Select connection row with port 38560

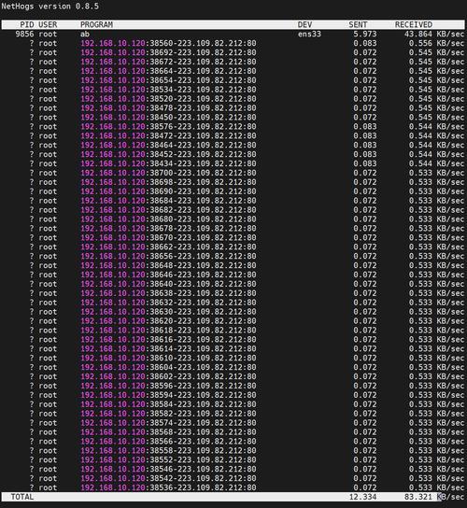tap(233, 43)
